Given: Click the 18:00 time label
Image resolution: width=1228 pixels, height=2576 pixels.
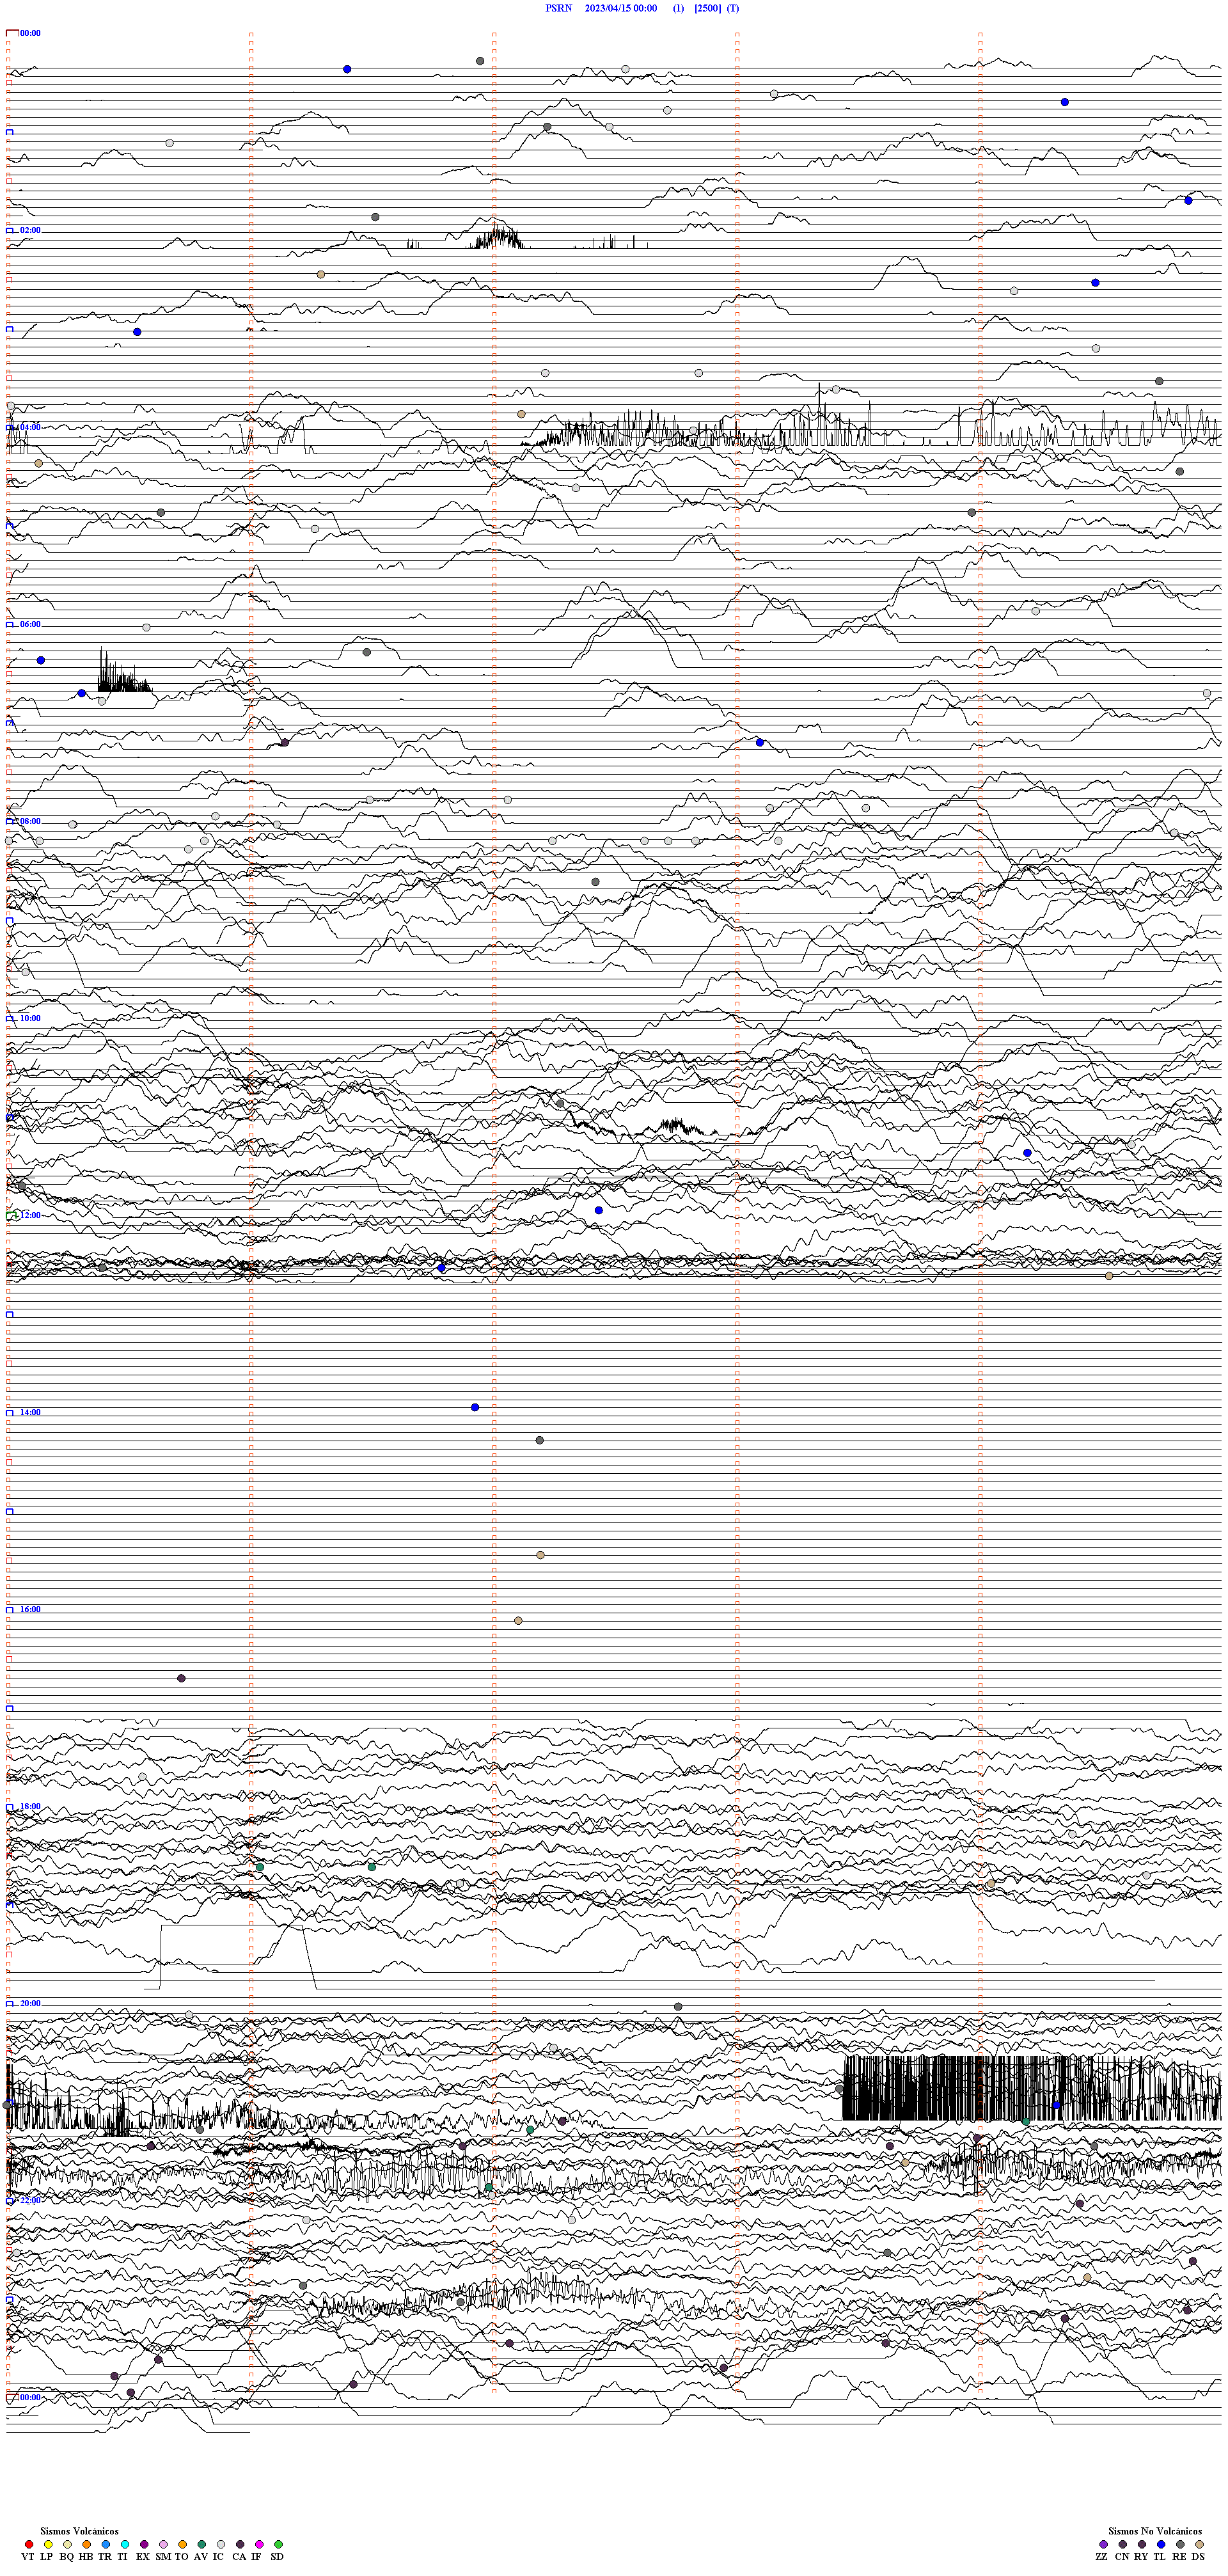Looking at the screenshot, I should click(x=30, y=1806).
